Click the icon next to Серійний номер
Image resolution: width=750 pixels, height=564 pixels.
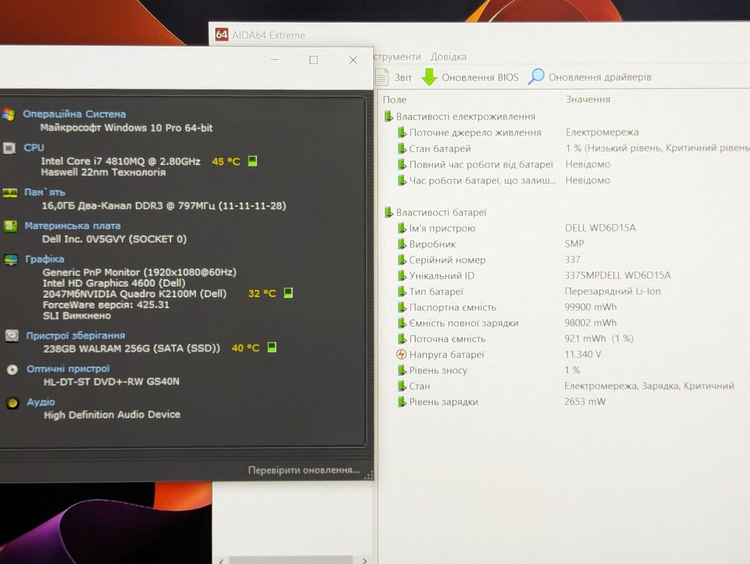(x=401, y=259)
